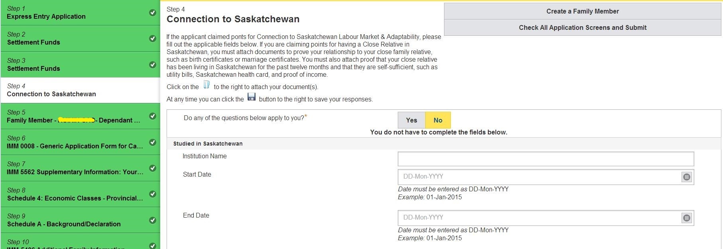Screen dimensions: 723x249
Task: Select Yes for questions that apply
Action: tap(411, 120)
